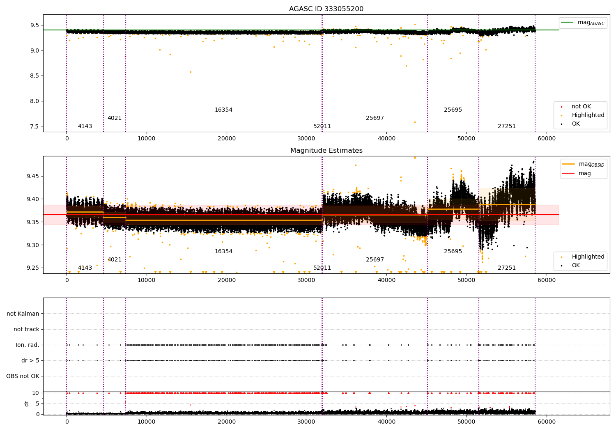Click obsid label 4021 in Magnitude Estimates plot

(x=115, y=259)
